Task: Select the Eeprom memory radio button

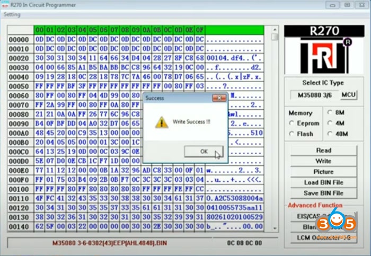Action: [x=291, y=123]
